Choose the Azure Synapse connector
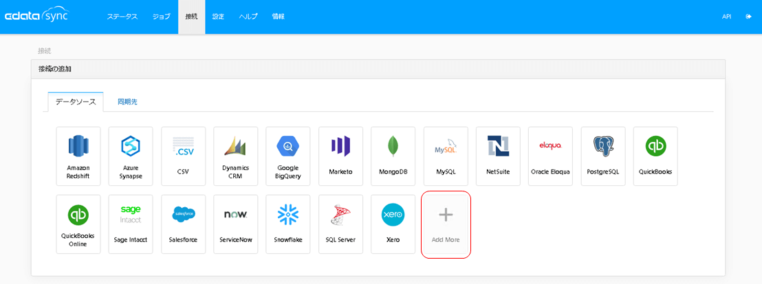The image size is (762, 284). tap(131, 156)
